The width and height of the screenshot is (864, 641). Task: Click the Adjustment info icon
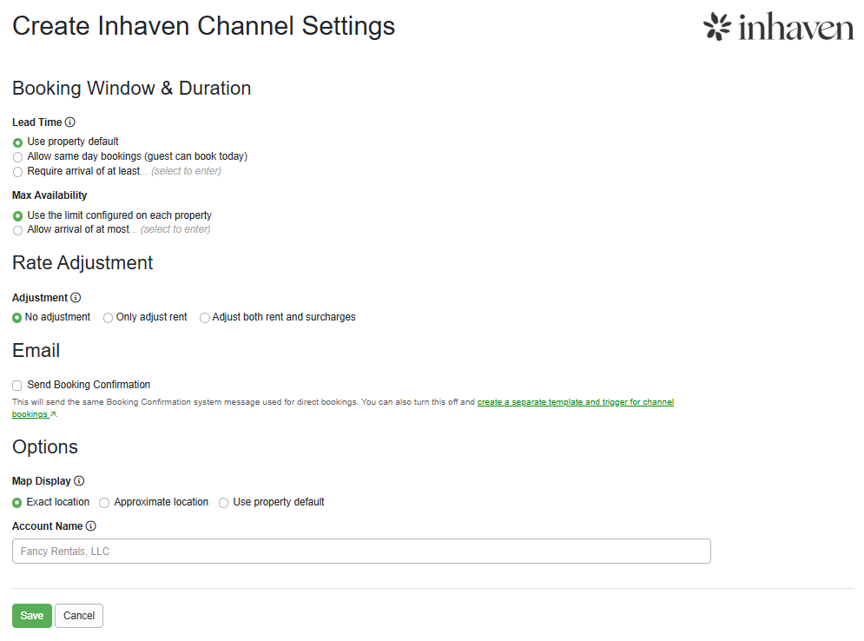(x=76, y=298)
